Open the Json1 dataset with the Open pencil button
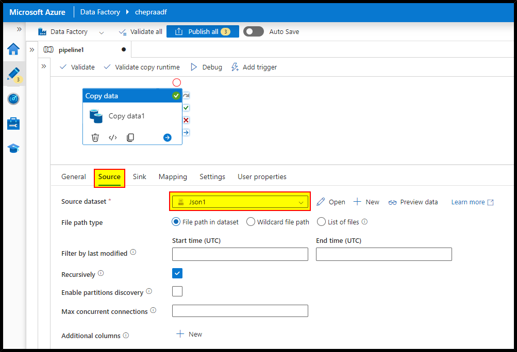The height and width of the screenshot is (352, 517). [331, 202]
